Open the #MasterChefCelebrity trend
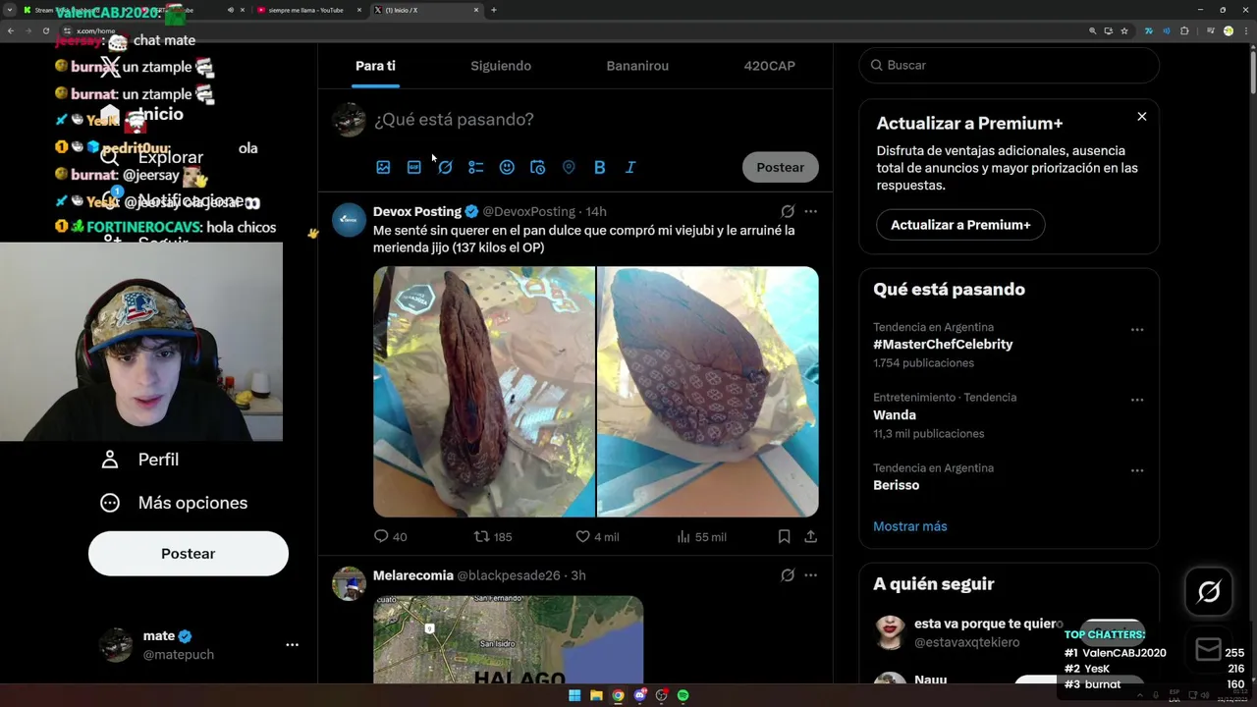The width and height of the screenshot is (1257, 707). (943, 345)
